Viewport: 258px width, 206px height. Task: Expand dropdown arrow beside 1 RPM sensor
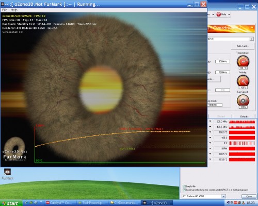click(210, 148)
